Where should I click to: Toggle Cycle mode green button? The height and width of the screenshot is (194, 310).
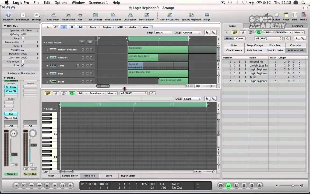[x=228, y=185]
